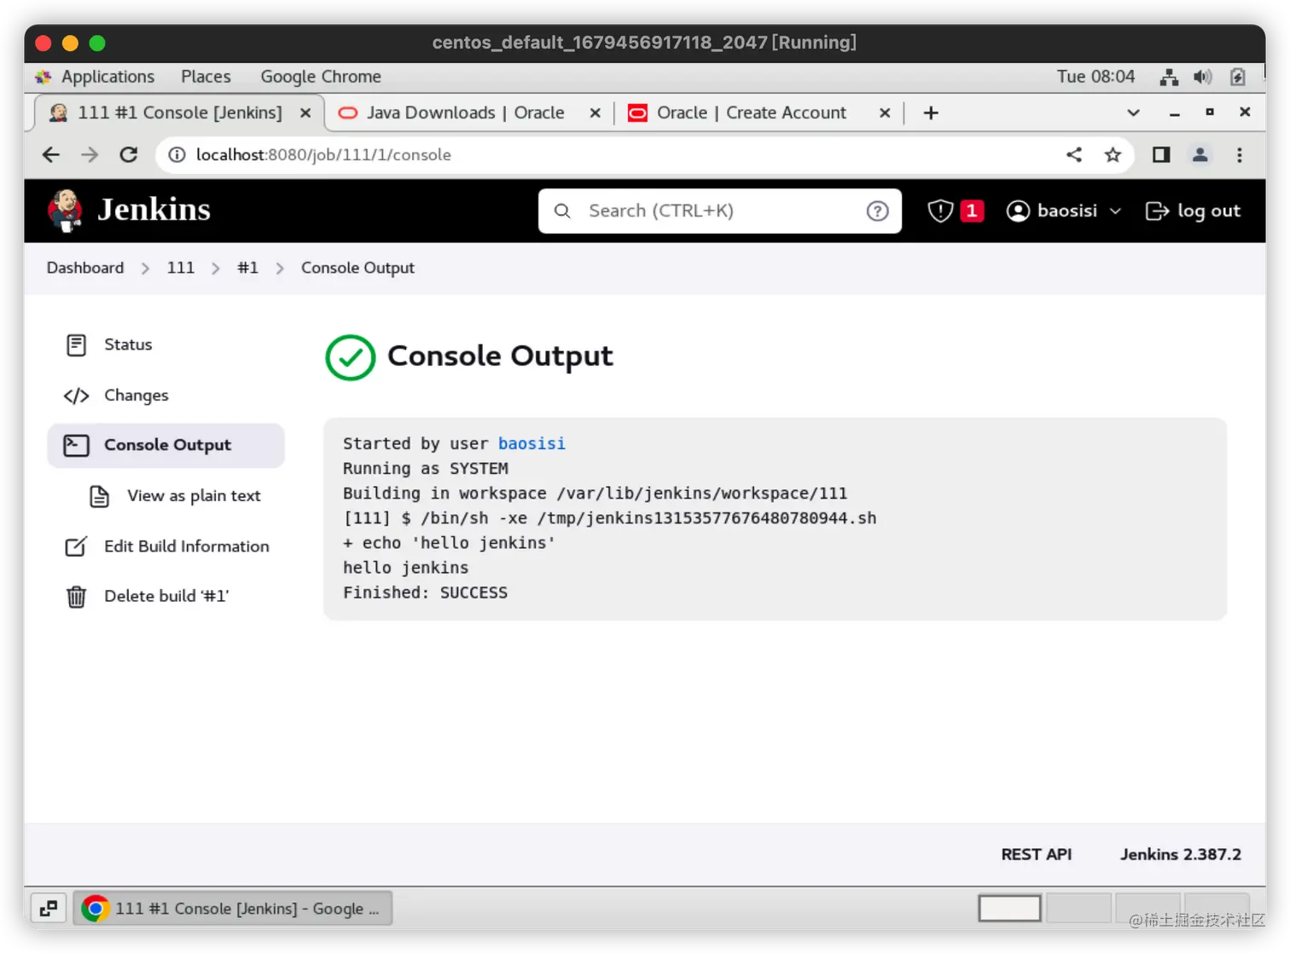Expand the #1 breadcrumb chevron
Viewport: 1290px width, 953px height.
click(280, 269)
